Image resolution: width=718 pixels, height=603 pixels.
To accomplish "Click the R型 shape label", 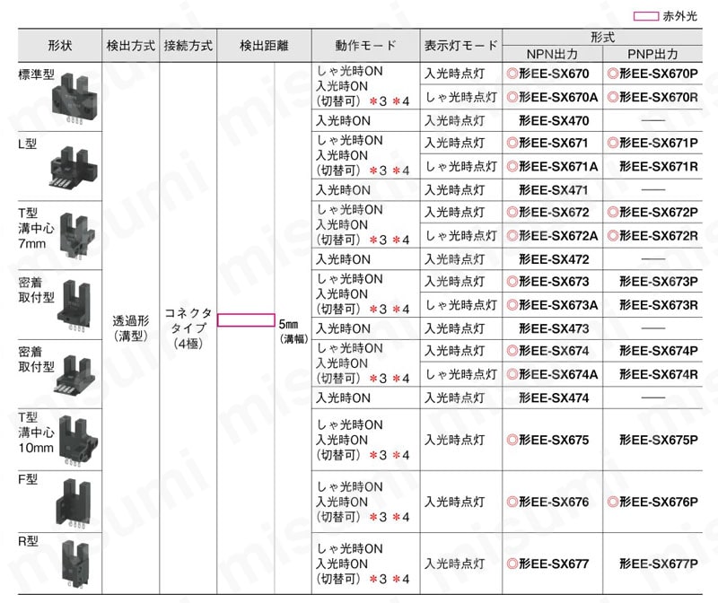I will [x=29, y=541].
